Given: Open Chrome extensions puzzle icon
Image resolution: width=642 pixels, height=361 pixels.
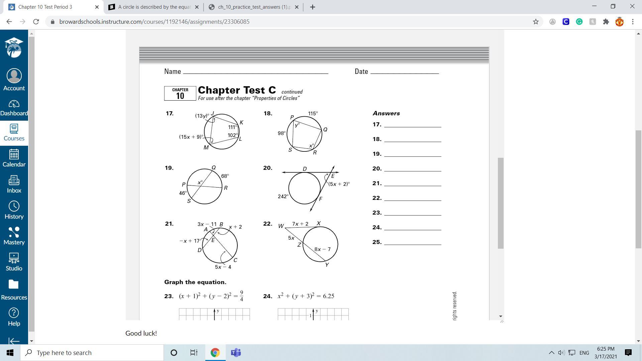Looking at the screenshot, I should coord(606,22).
